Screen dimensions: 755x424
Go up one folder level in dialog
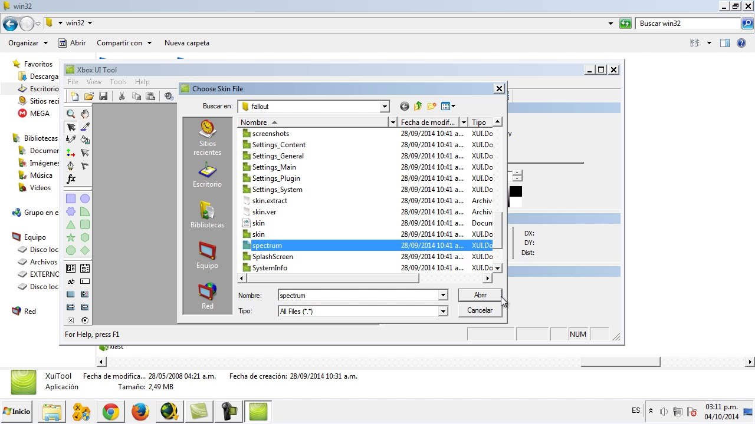point(418,106)
